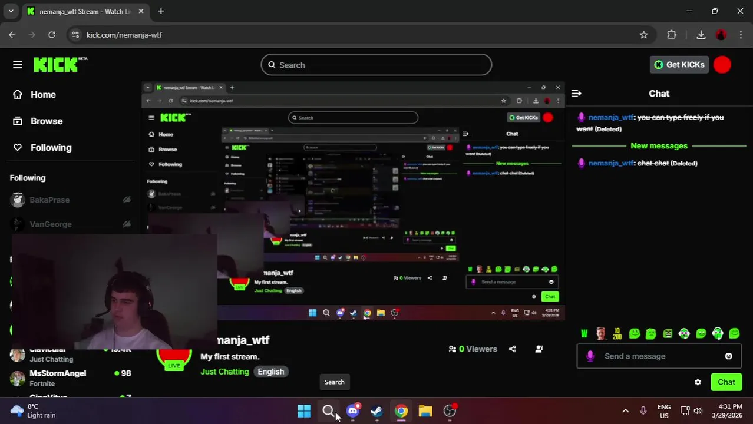Open the Chrome extensions puzzle icon

pyautogui.click(x=672, y=35)
